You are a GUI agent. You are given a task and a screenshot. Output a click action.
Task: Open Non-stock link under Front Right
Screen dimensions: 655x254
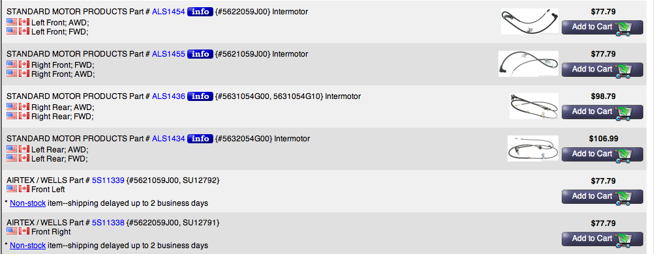[27, 246]
